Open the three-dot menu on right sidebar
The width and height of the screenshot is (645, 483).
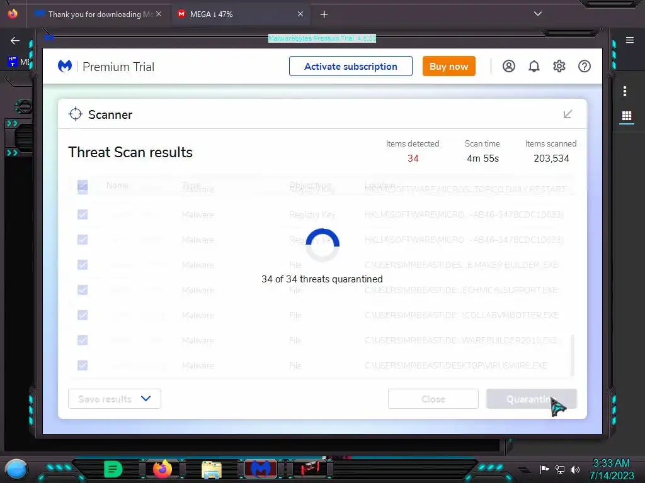click(x=624, y=91)
